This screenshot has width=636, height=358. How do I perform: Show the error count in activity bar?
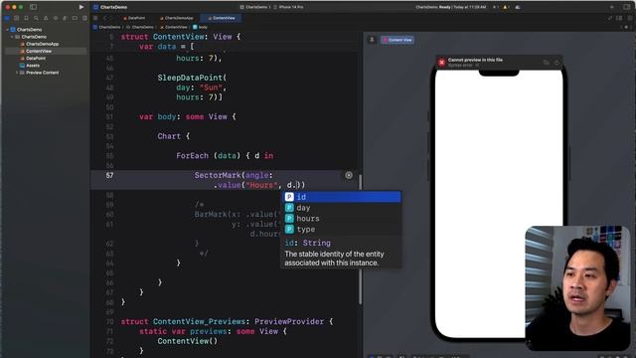tap(495, 7)
